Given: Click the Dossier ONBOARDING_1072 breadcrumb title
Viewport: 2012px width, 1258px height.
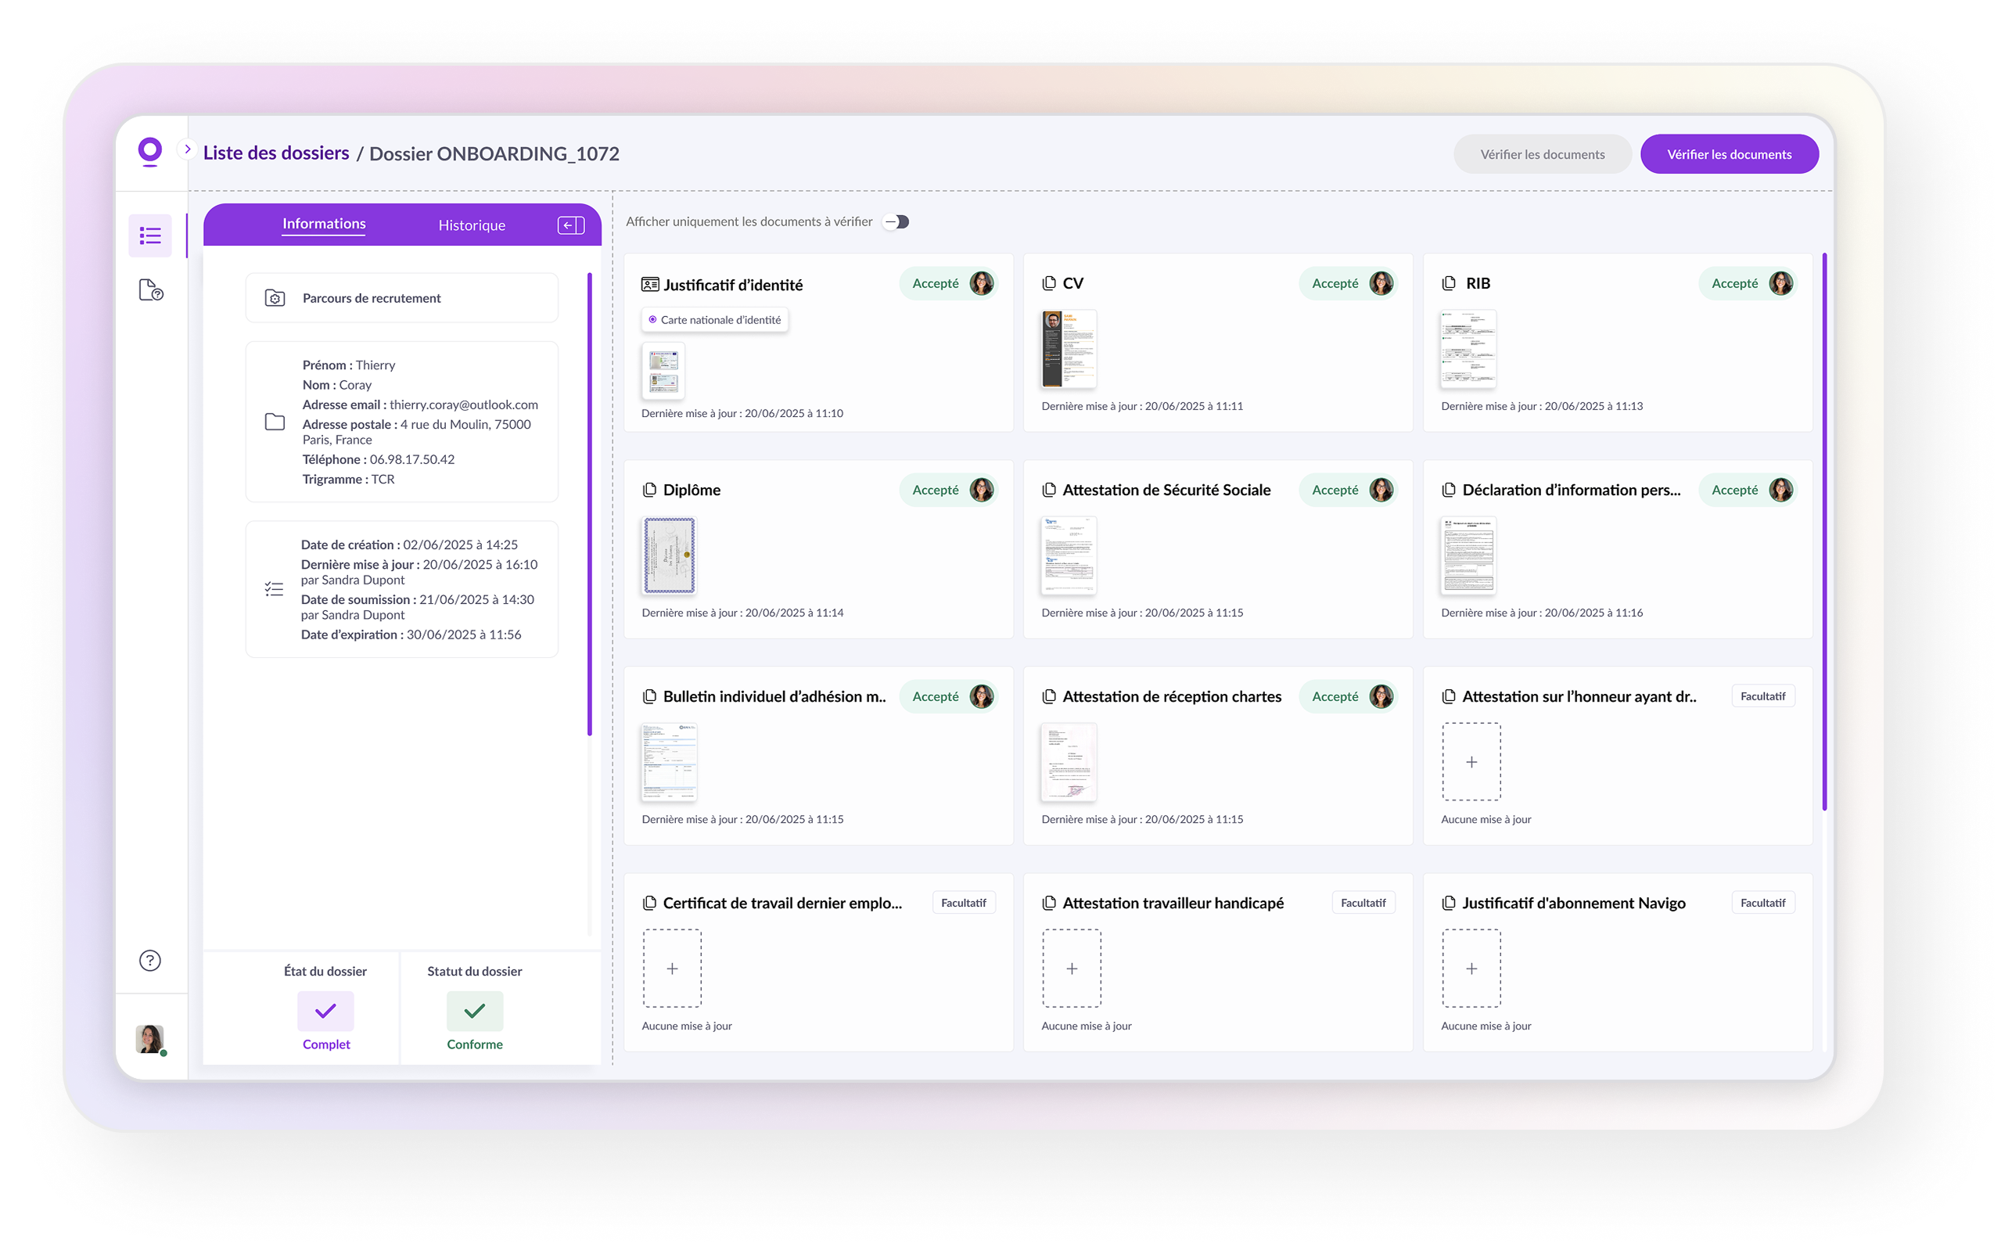Looking at the screenshot, I should pos(494,154).
